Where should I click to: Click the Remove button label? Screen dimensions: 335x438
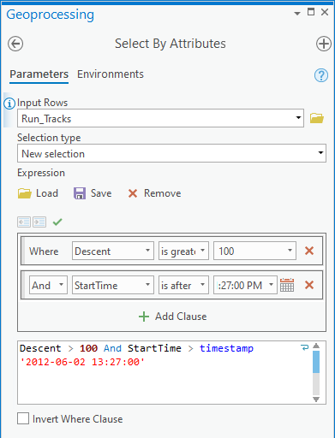[163, 193]
